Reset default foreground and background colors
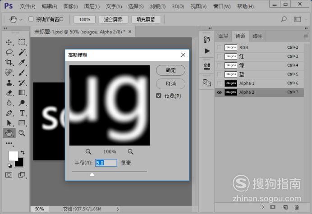The width and height of the screenshot is (312, 214). click(9, 165)
